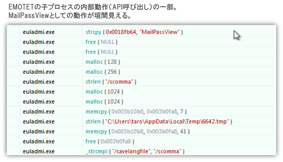Viewport: 283px width, 162px height.
Task: Click euladmi.exe in the _strcmpi row
Action: point(39,151)
